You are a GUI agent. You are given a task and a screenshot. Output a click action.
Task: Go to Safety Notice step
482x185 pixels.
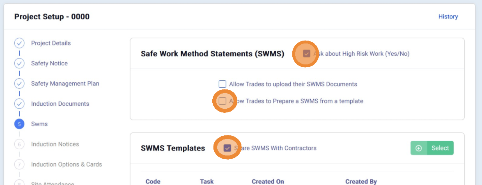pos(49,63)
